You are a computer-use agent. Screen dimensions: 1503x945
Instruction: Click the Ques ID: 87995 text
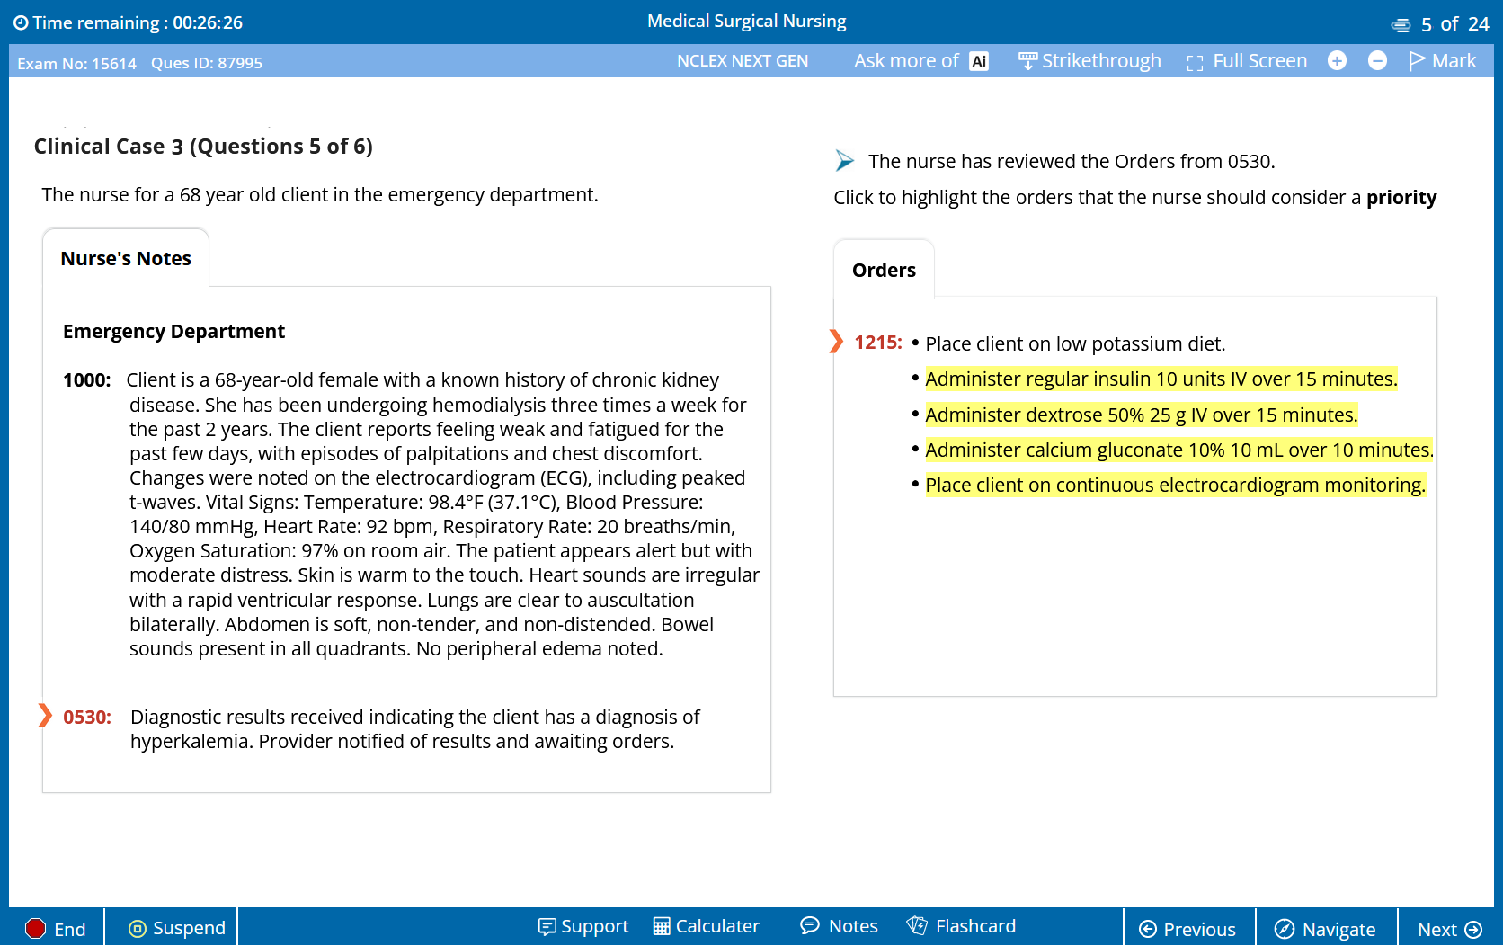207,63
